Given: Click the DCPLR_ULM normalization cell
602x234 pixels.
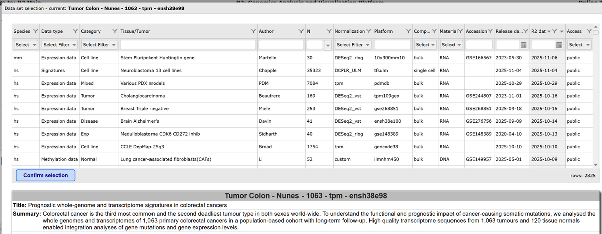Looking at the screenshot, I should tap(353, 71).
